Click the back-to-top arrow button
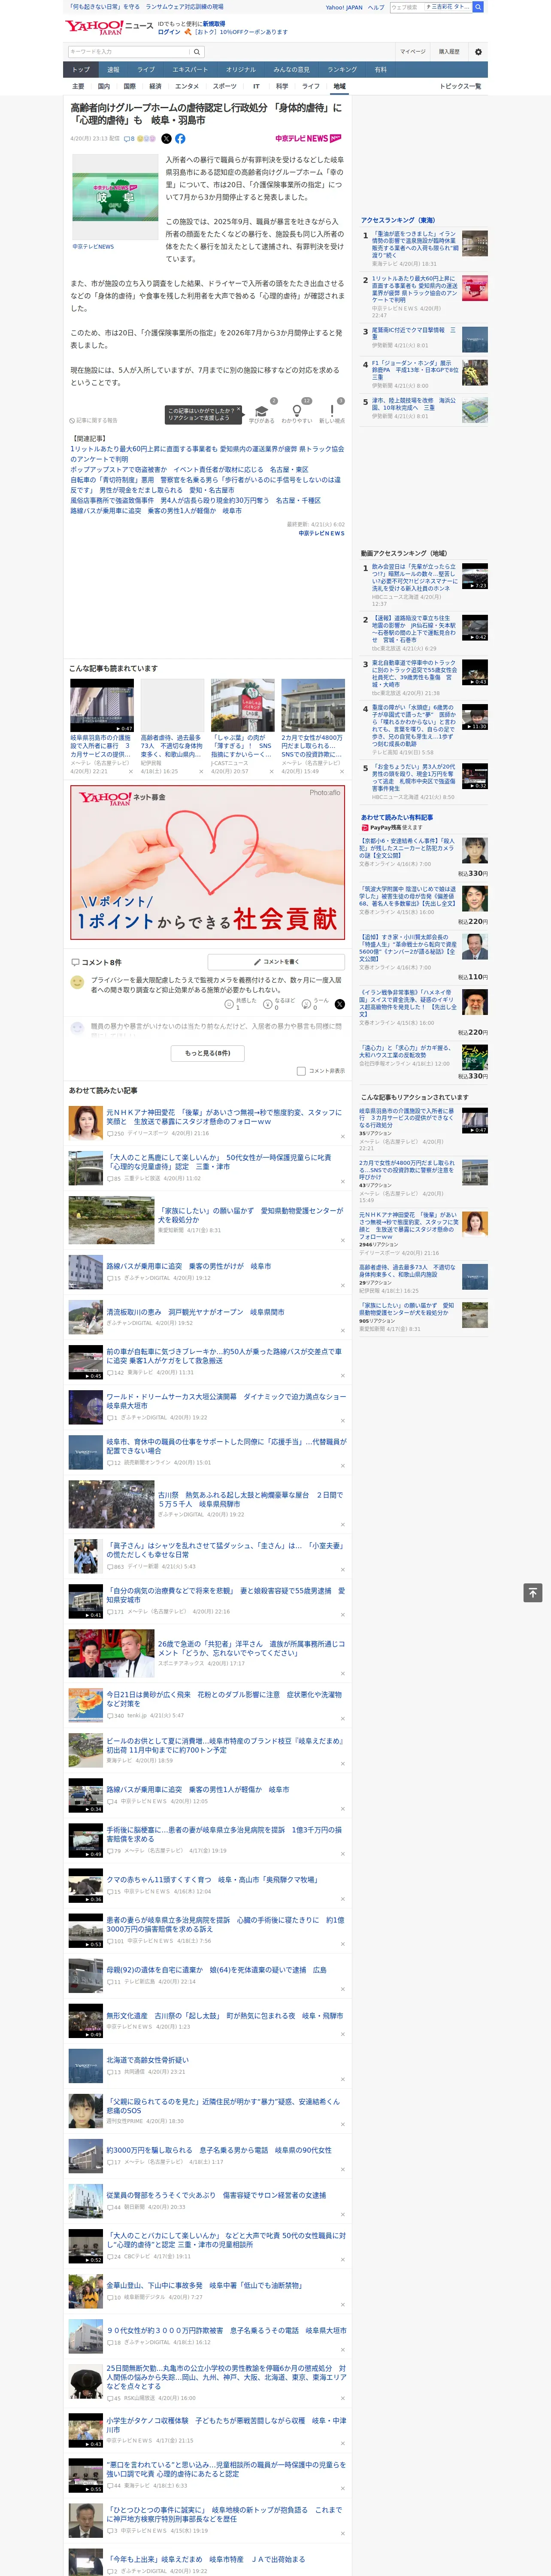 click(533, 1593)
